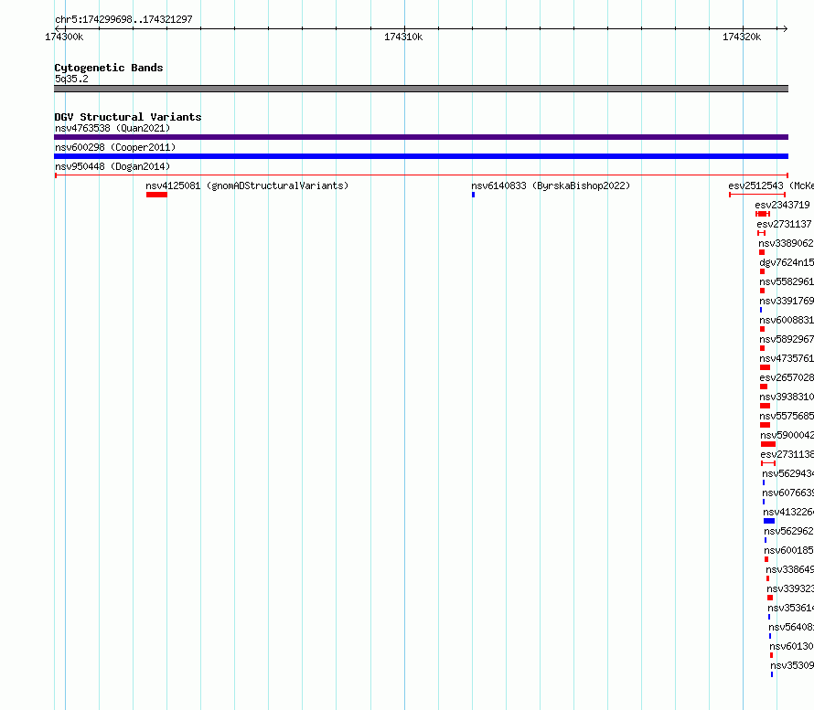This screenshot has width=814, height=710.
Task: Click the 5q35.2 band label
Action: click(x=71, y=79)
